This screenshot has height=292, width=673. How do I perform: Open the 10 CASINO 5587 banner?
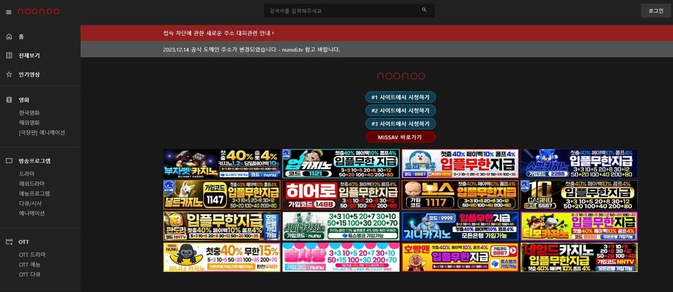tap(579, 195)
